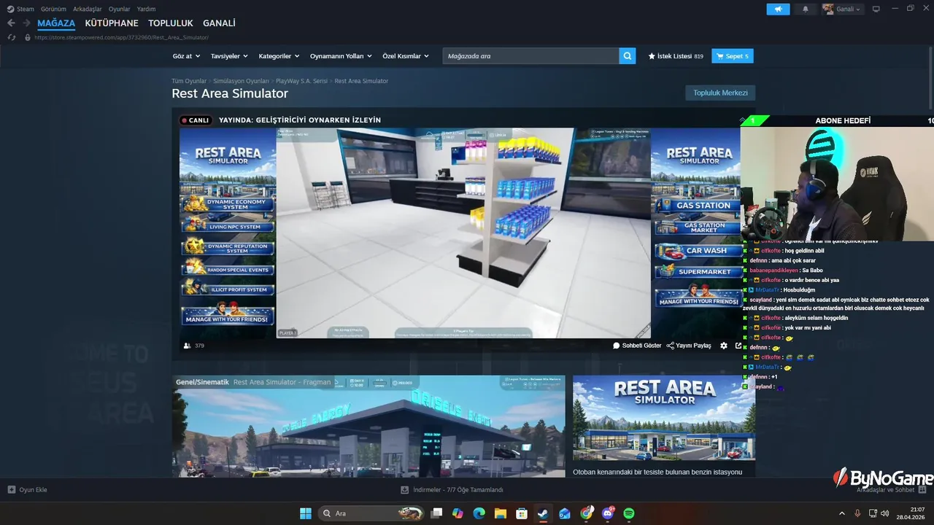Open İndirmeler downloads status
The width and height of the screenshot is (934, 525).
[452, 490]
